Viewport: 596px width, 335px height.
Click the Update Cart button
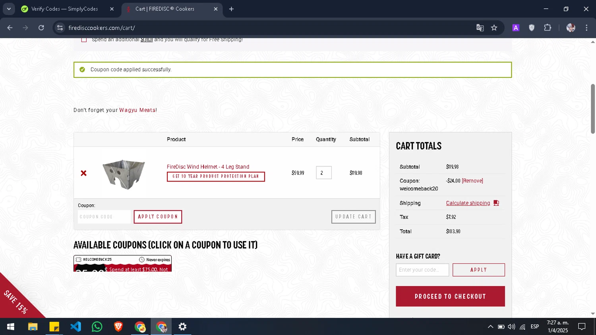353,217
